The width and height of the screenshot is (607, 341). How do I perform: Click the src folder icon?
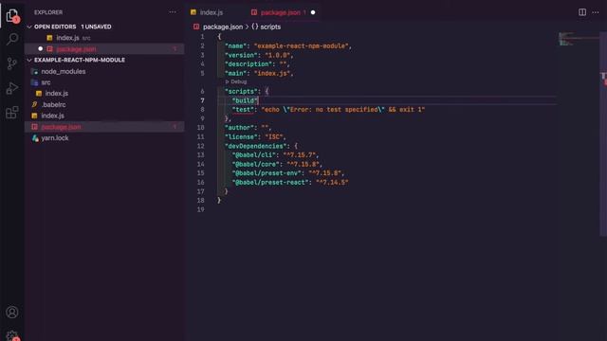[35, 82]
